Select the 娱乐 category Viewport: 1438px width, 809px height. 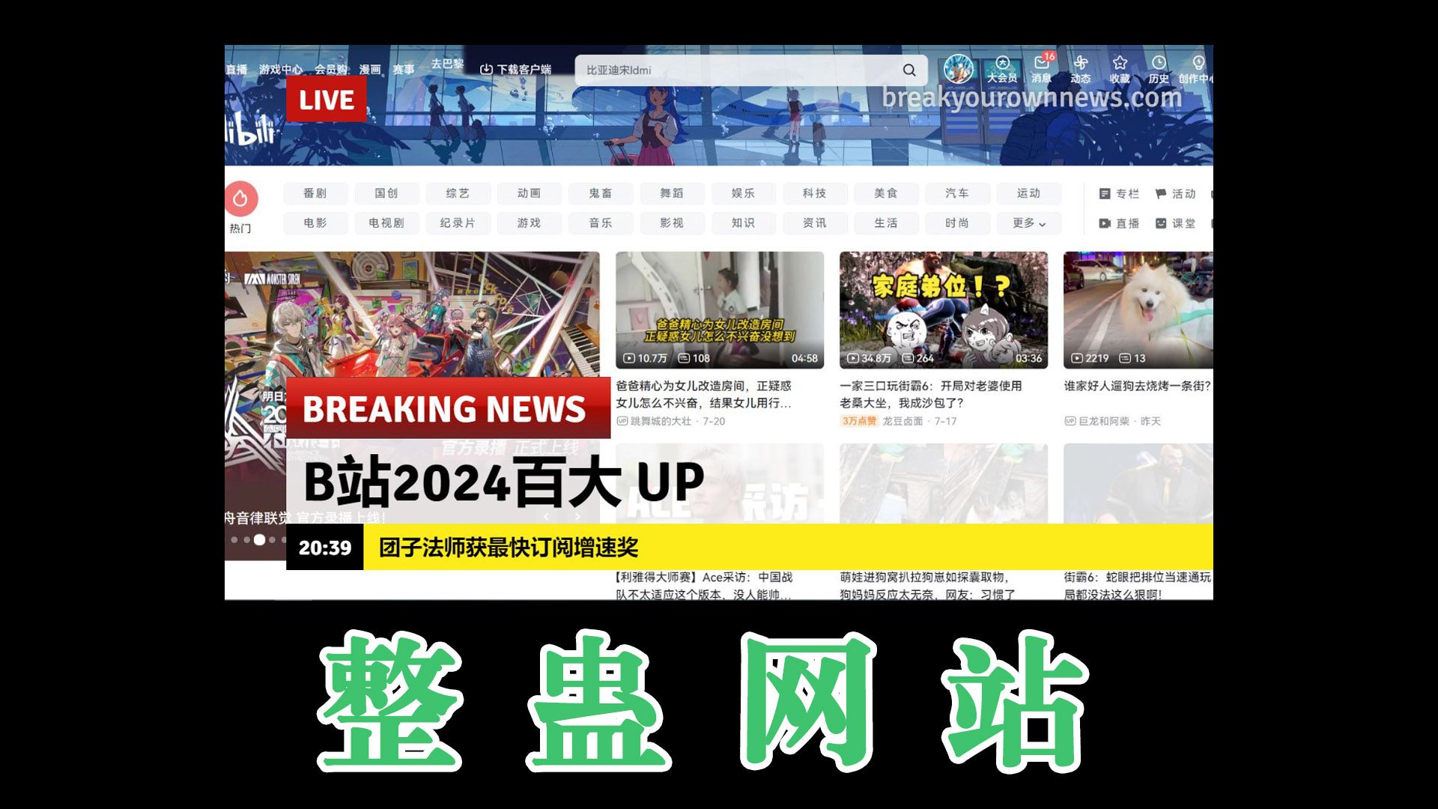coord(743,193)
